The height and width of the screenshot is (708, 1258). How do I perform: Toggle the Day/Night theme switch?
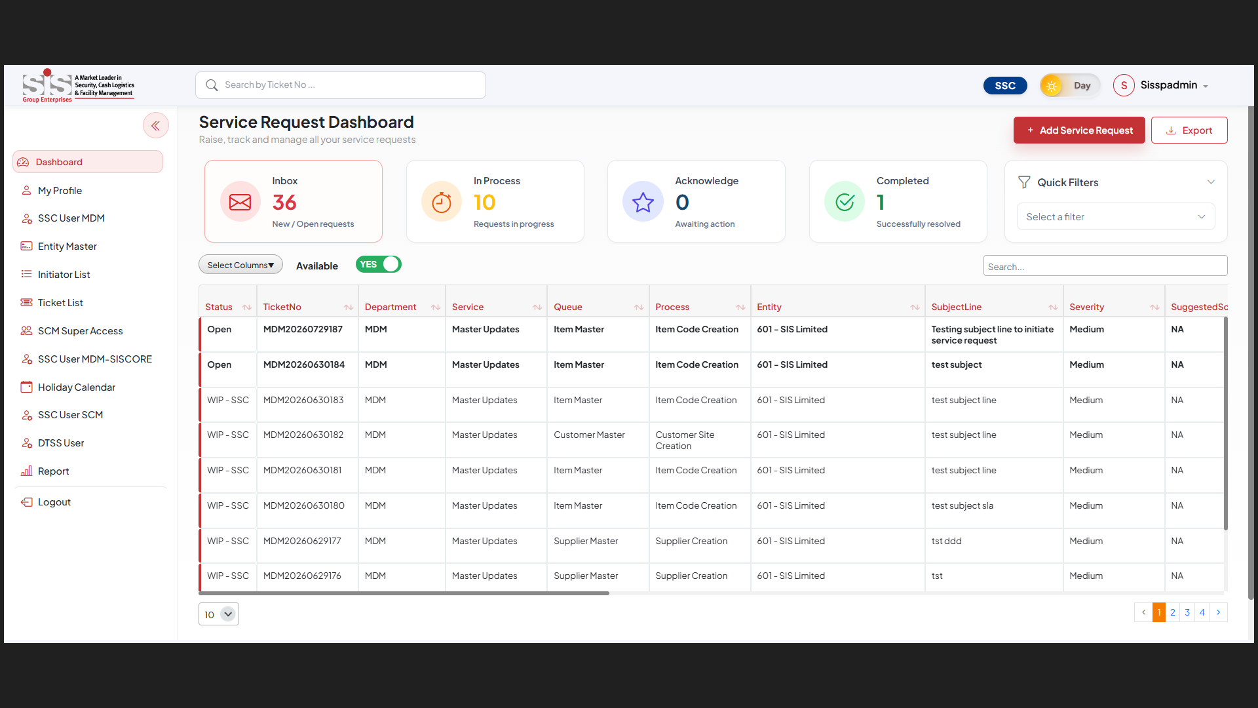1069,85
